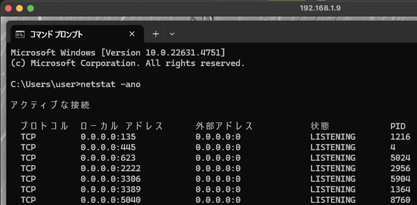
Task: Click external address in port 3306 row
Action: (x=218, y=179)
